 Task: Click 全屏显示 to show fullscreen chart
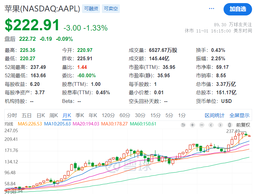[x=239, y=116]
